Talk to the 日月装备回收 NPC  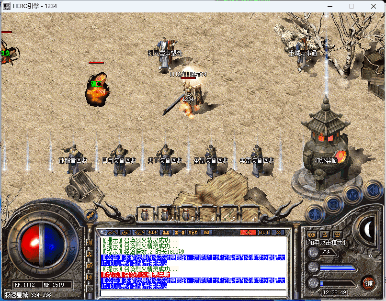pos(119,160)
